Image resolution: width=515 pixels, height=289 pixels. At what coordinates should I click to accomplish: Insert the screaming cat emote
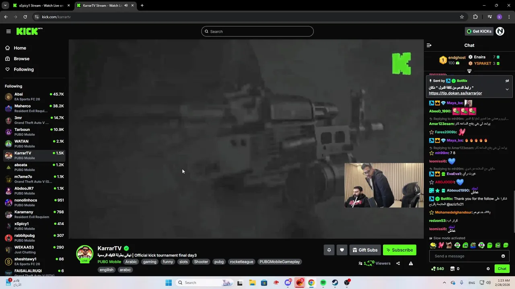(x=449, y=245)
